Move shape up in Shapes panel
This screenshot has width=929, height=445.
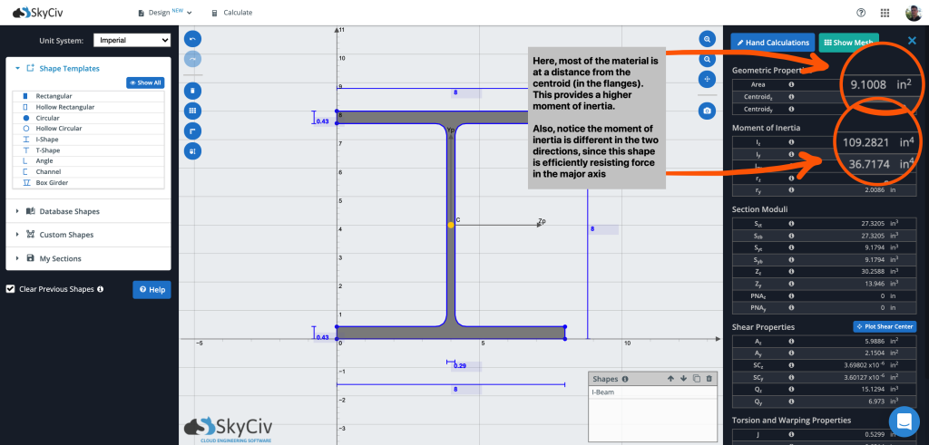pos(670,378)
